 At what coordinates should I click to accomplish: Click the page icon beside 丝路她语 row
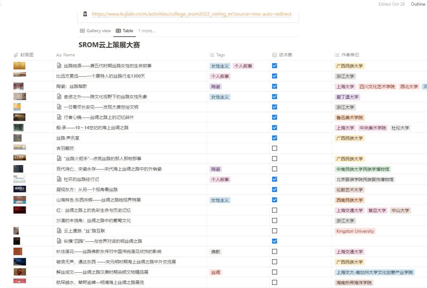(59, 66)
